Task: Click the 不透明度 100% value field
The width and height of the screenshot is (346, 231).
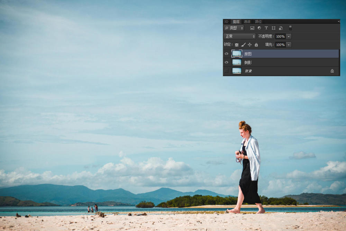Action: pos(281,36)
